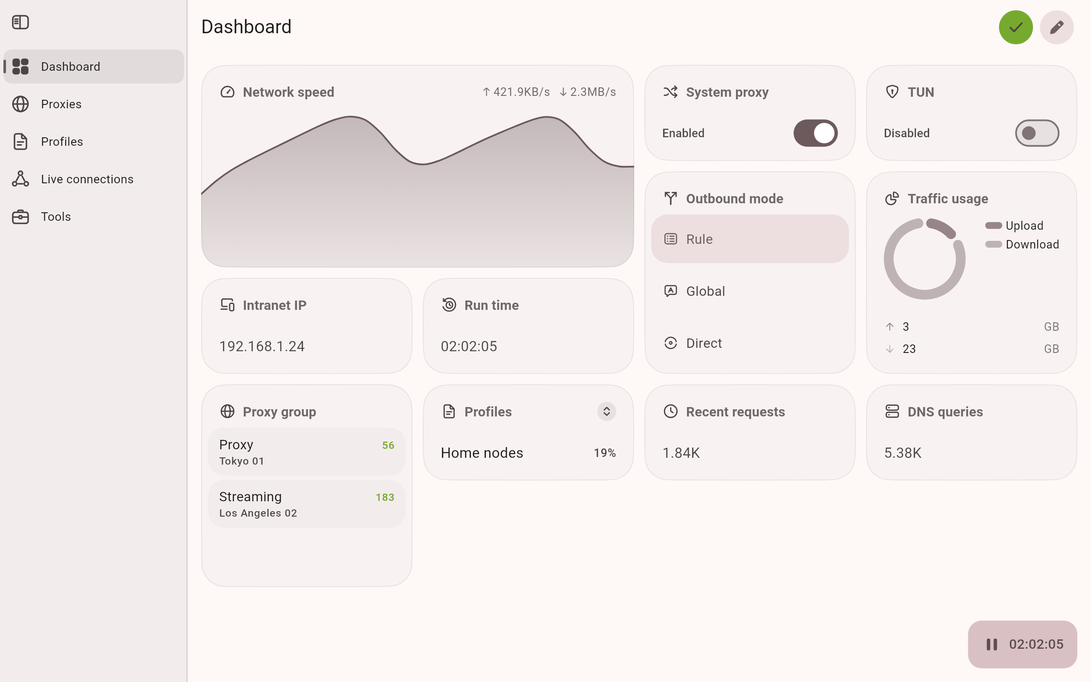Pause using the floating pause button
1091x682 pixels.
(1022, 644)
